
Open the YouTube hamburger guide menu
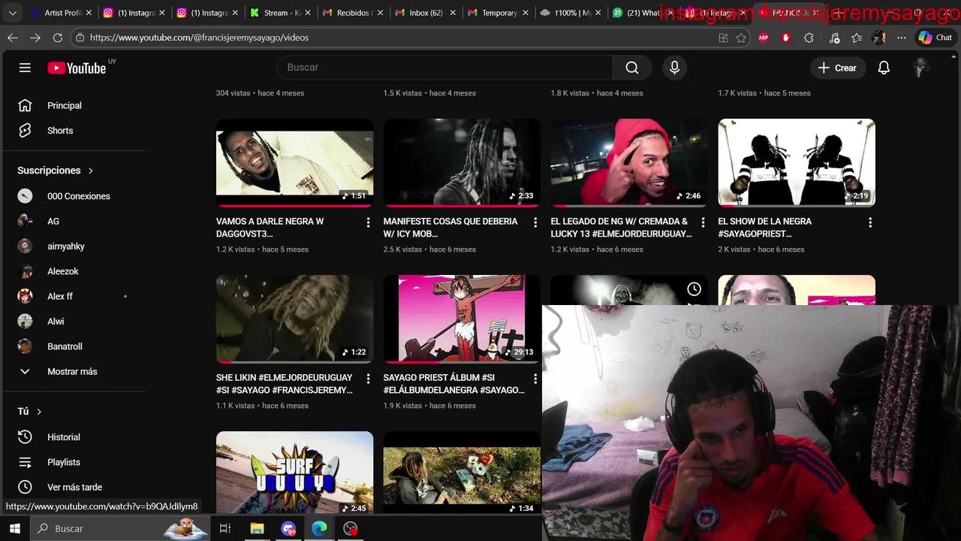pos(25,68)
